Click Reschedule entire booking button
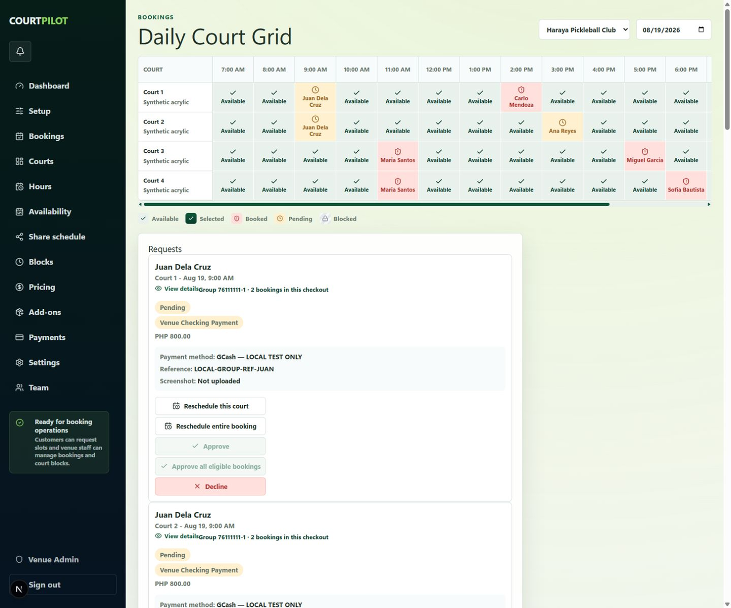Screen dimensions: 731x608 (210, 426)
